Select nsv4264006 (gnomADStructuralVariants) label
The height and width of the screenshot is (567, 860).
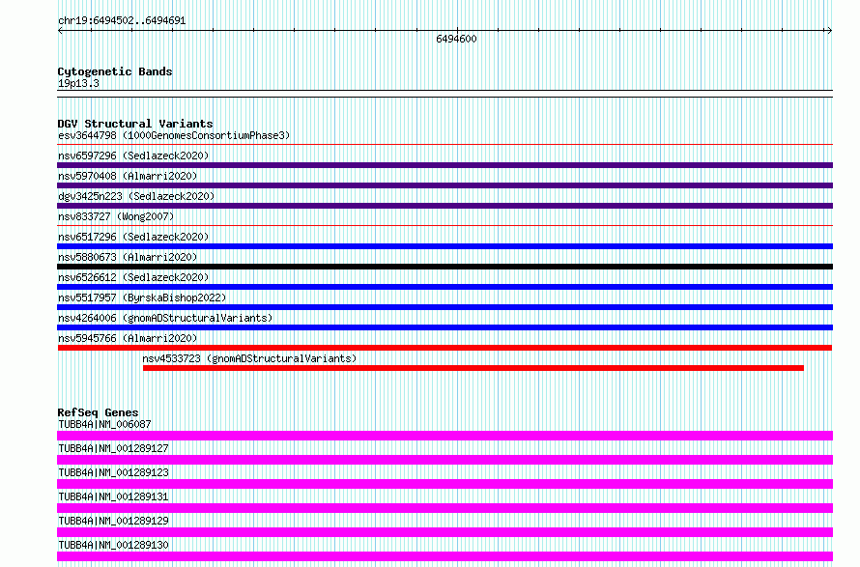coord(165,318)
